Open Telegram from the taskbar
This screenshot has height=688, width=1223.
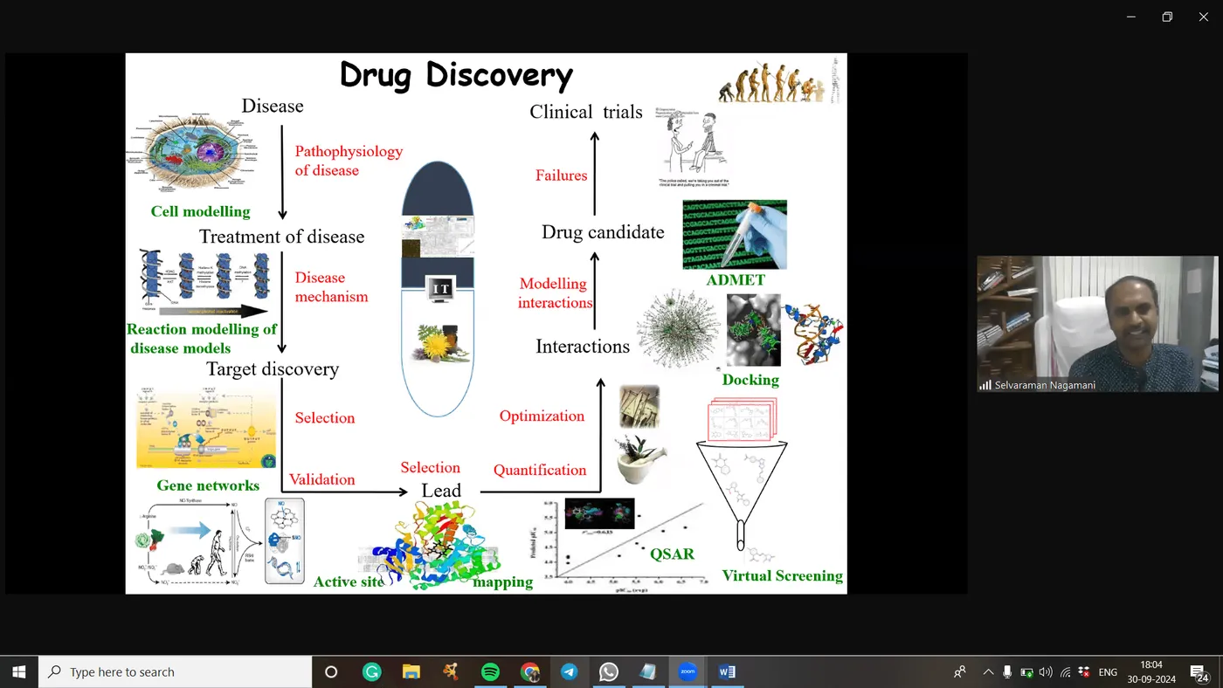[x=570, y=671]
